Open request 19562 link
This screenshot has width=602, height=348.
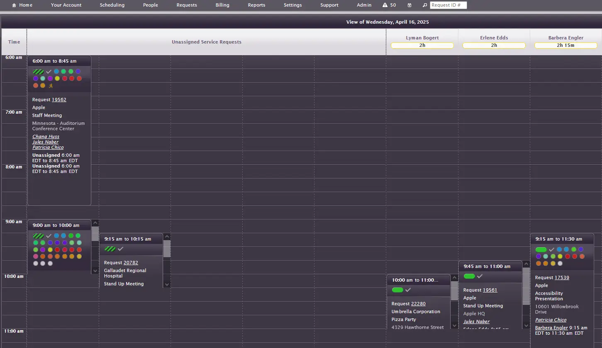59,100
